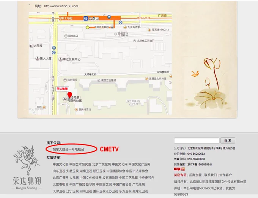Open the 安徽卫视 link

coord(72,171)
